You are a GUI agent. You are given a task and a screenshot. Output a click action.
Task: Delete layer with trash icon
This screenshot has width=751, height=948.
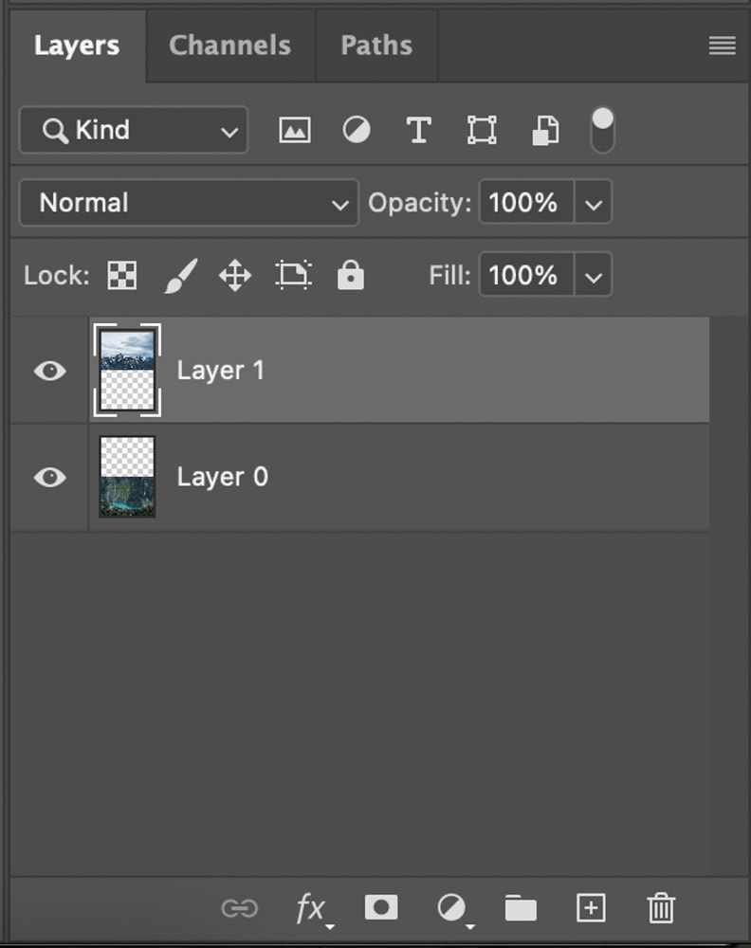[x=661, y=908]
